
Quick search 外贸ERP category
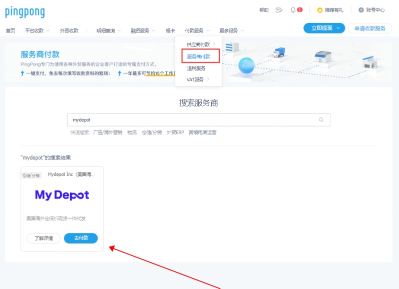[175, 132]
